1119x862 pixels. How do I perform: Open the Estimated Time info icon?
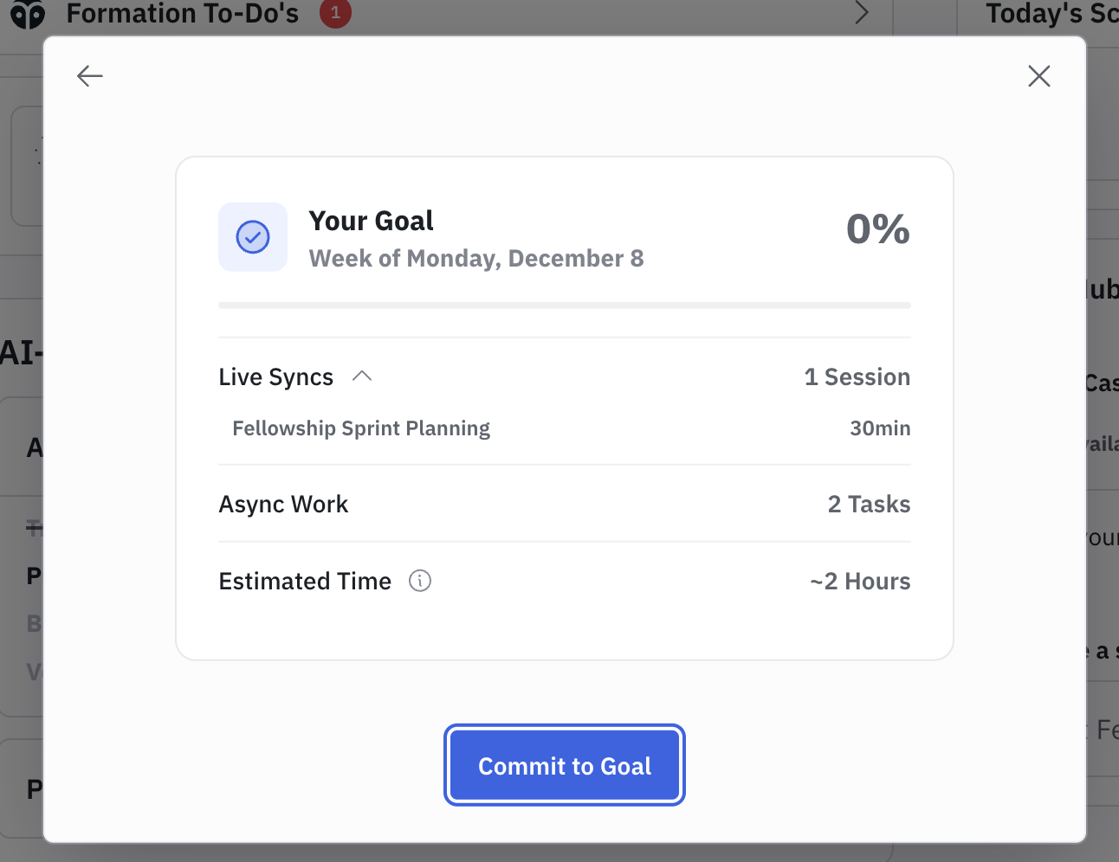click(x=420, y=581)
